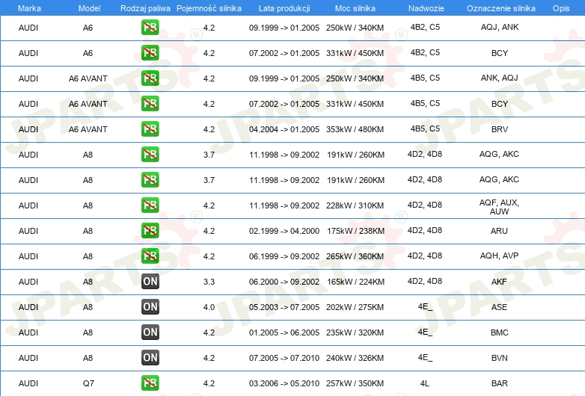
Task: Select the 4L body code cell
Action: coord(425,383)
